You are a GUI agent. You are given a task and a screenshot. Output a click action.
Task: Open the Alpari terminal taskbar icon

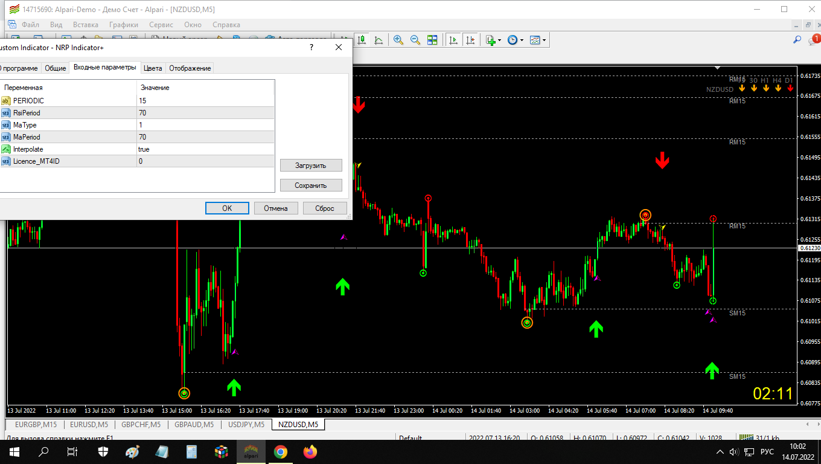point(251,451)
